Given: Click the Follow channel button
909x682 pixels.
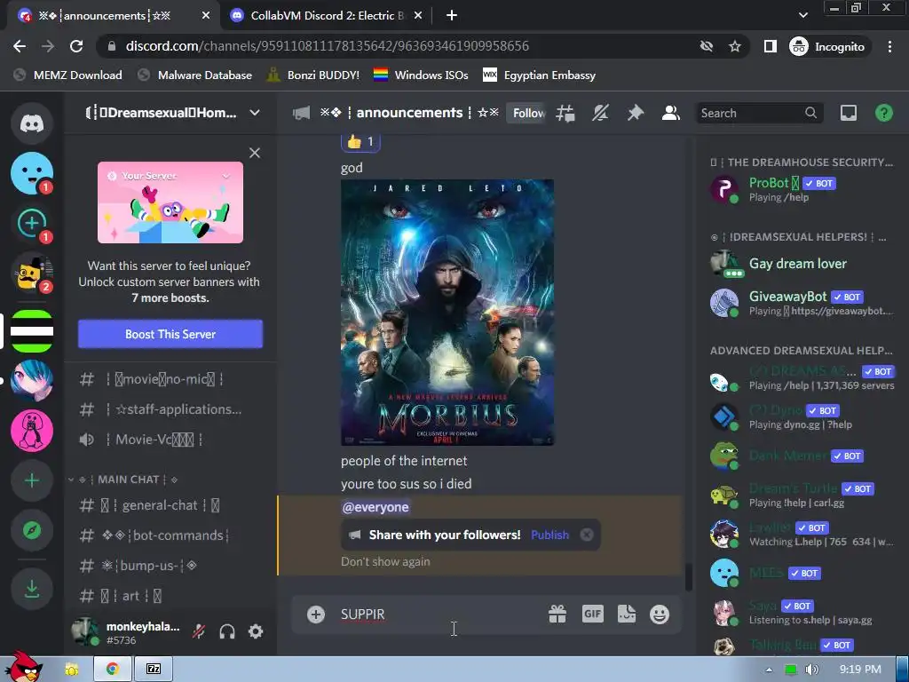Looking at the screenshot, I should click(526, 113).
